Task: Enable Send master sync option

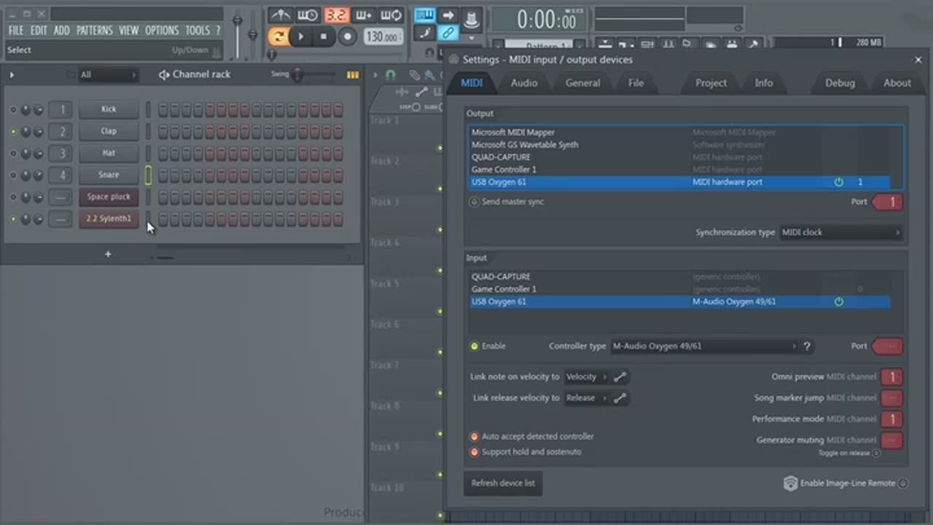Action: click(475, 202)
